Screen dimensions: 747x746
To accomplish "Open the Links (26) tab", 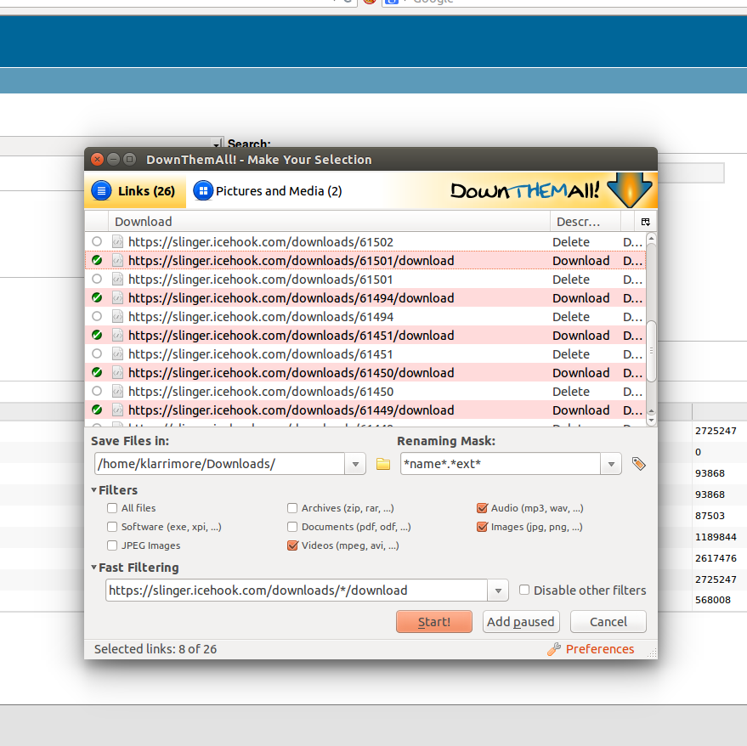I will pyautogui.click(x=134, y=191).
